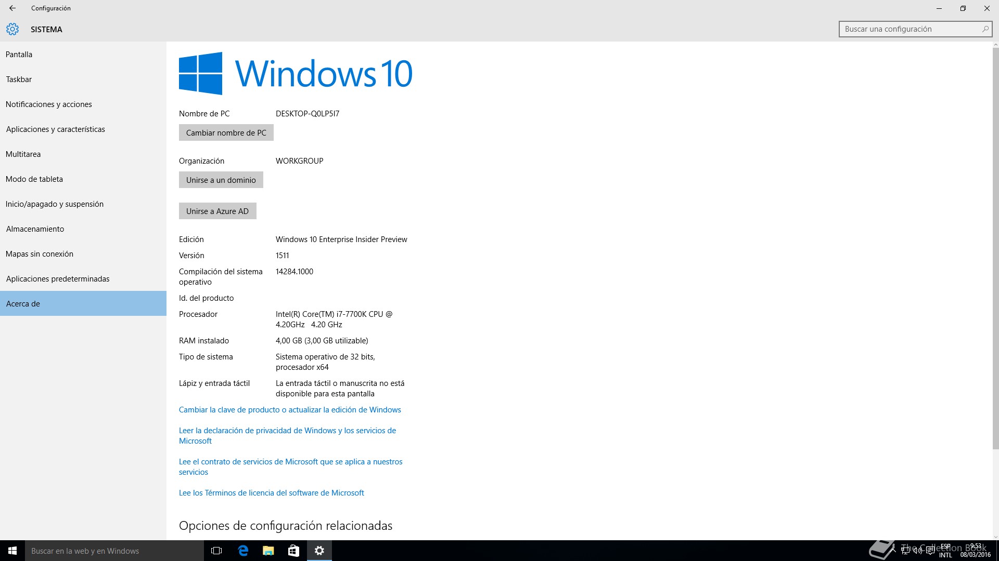Screen dimensions: 999x561
Task: Select Aplicaciones predeterminadas
Action: point(83,279)
